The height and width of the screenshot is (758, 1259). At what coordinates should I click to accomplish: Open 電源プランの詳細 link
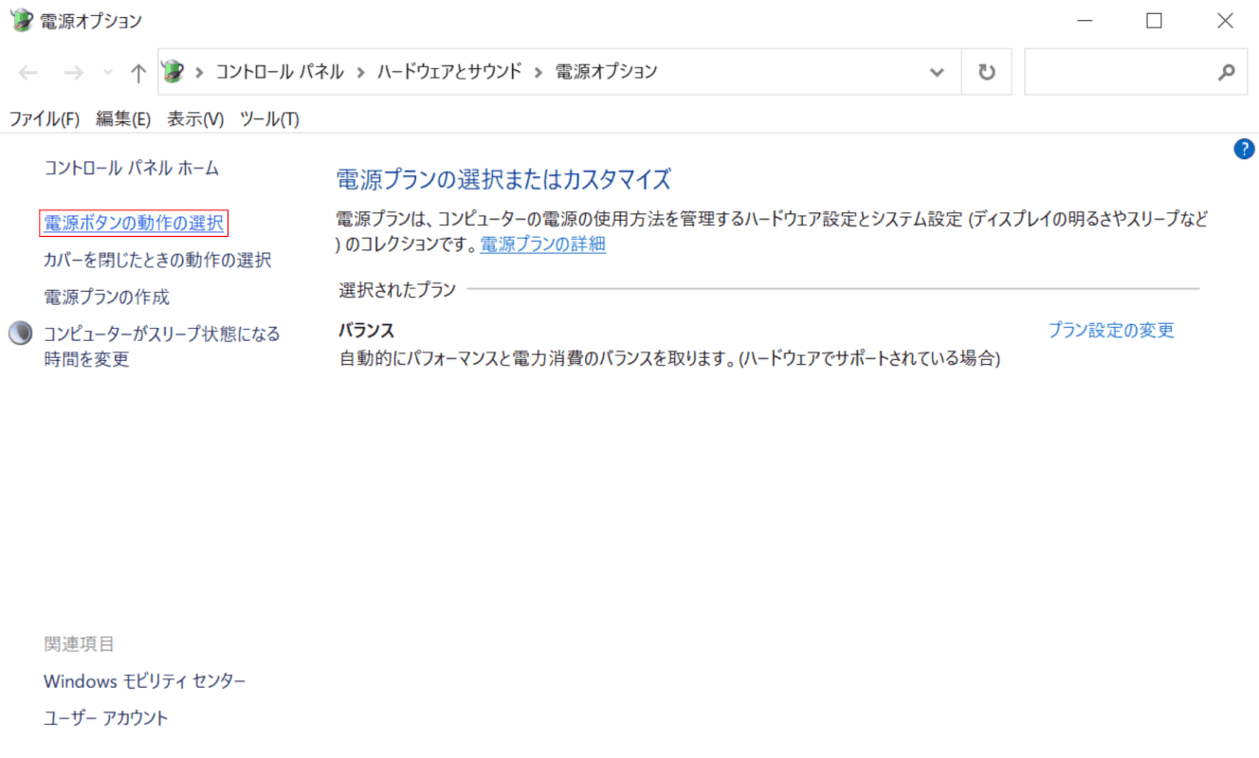[542, 244]
